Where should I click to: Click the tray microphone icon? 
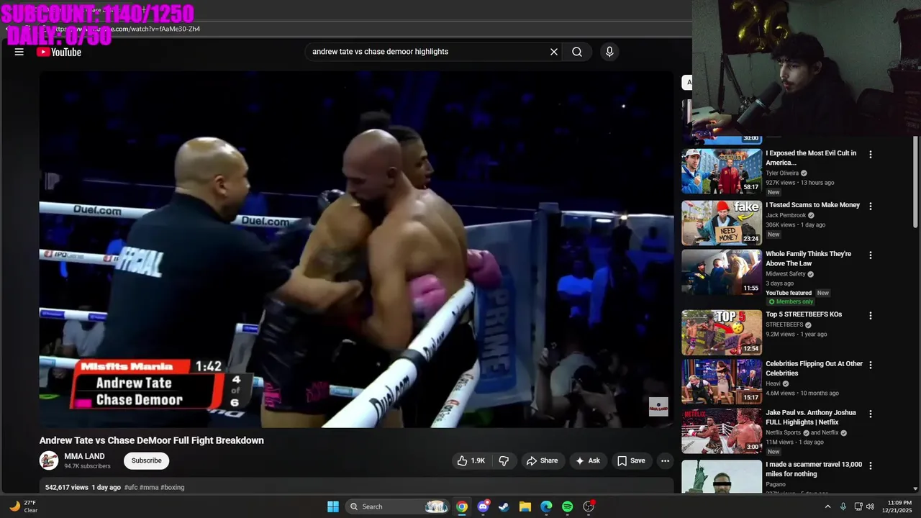pos(843,506)
